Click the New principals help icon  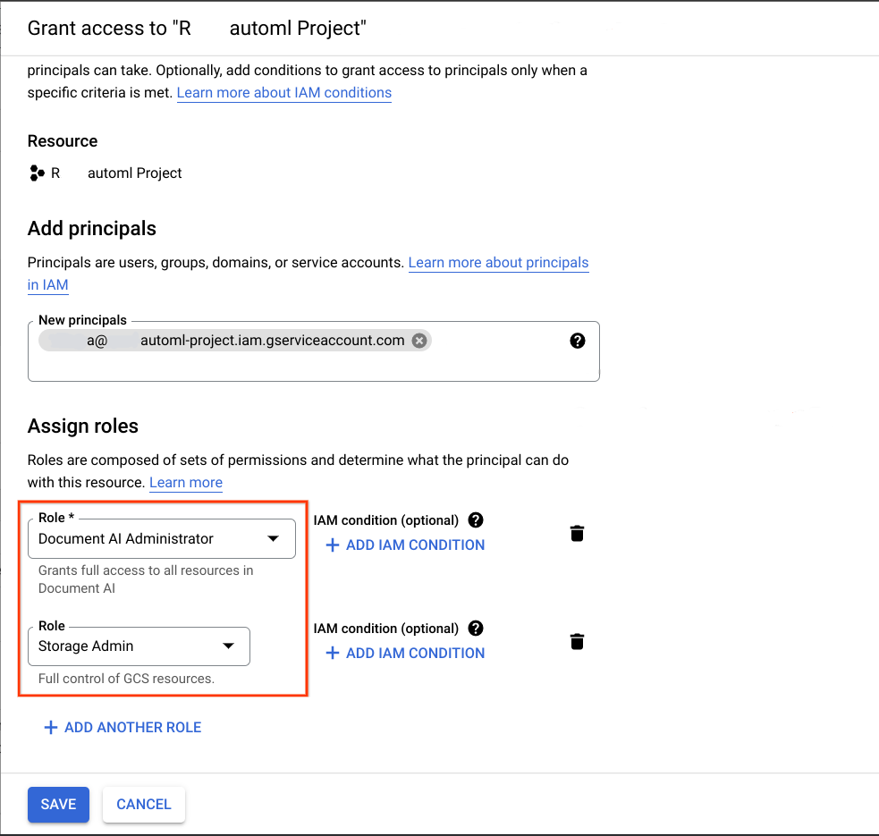[x=578, y=341]
